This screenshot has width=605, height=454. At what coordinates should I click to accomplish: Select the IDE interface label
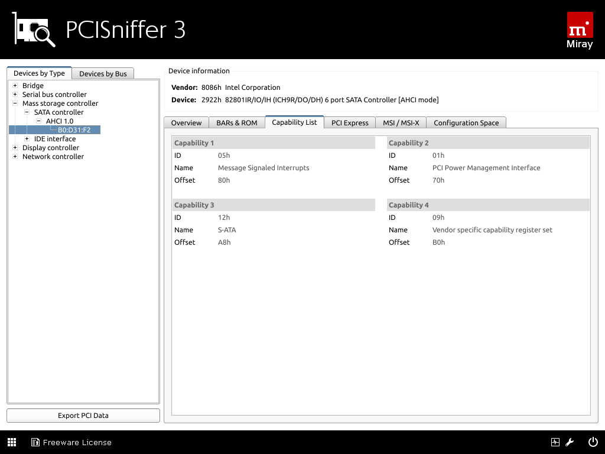click(x=55, y=138)
